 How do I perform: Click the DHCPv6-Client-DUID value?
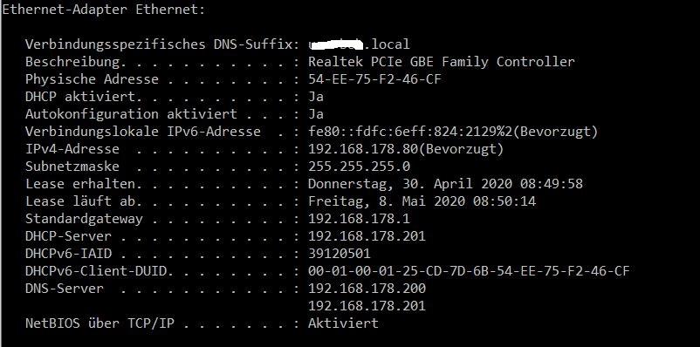(469, 271)
